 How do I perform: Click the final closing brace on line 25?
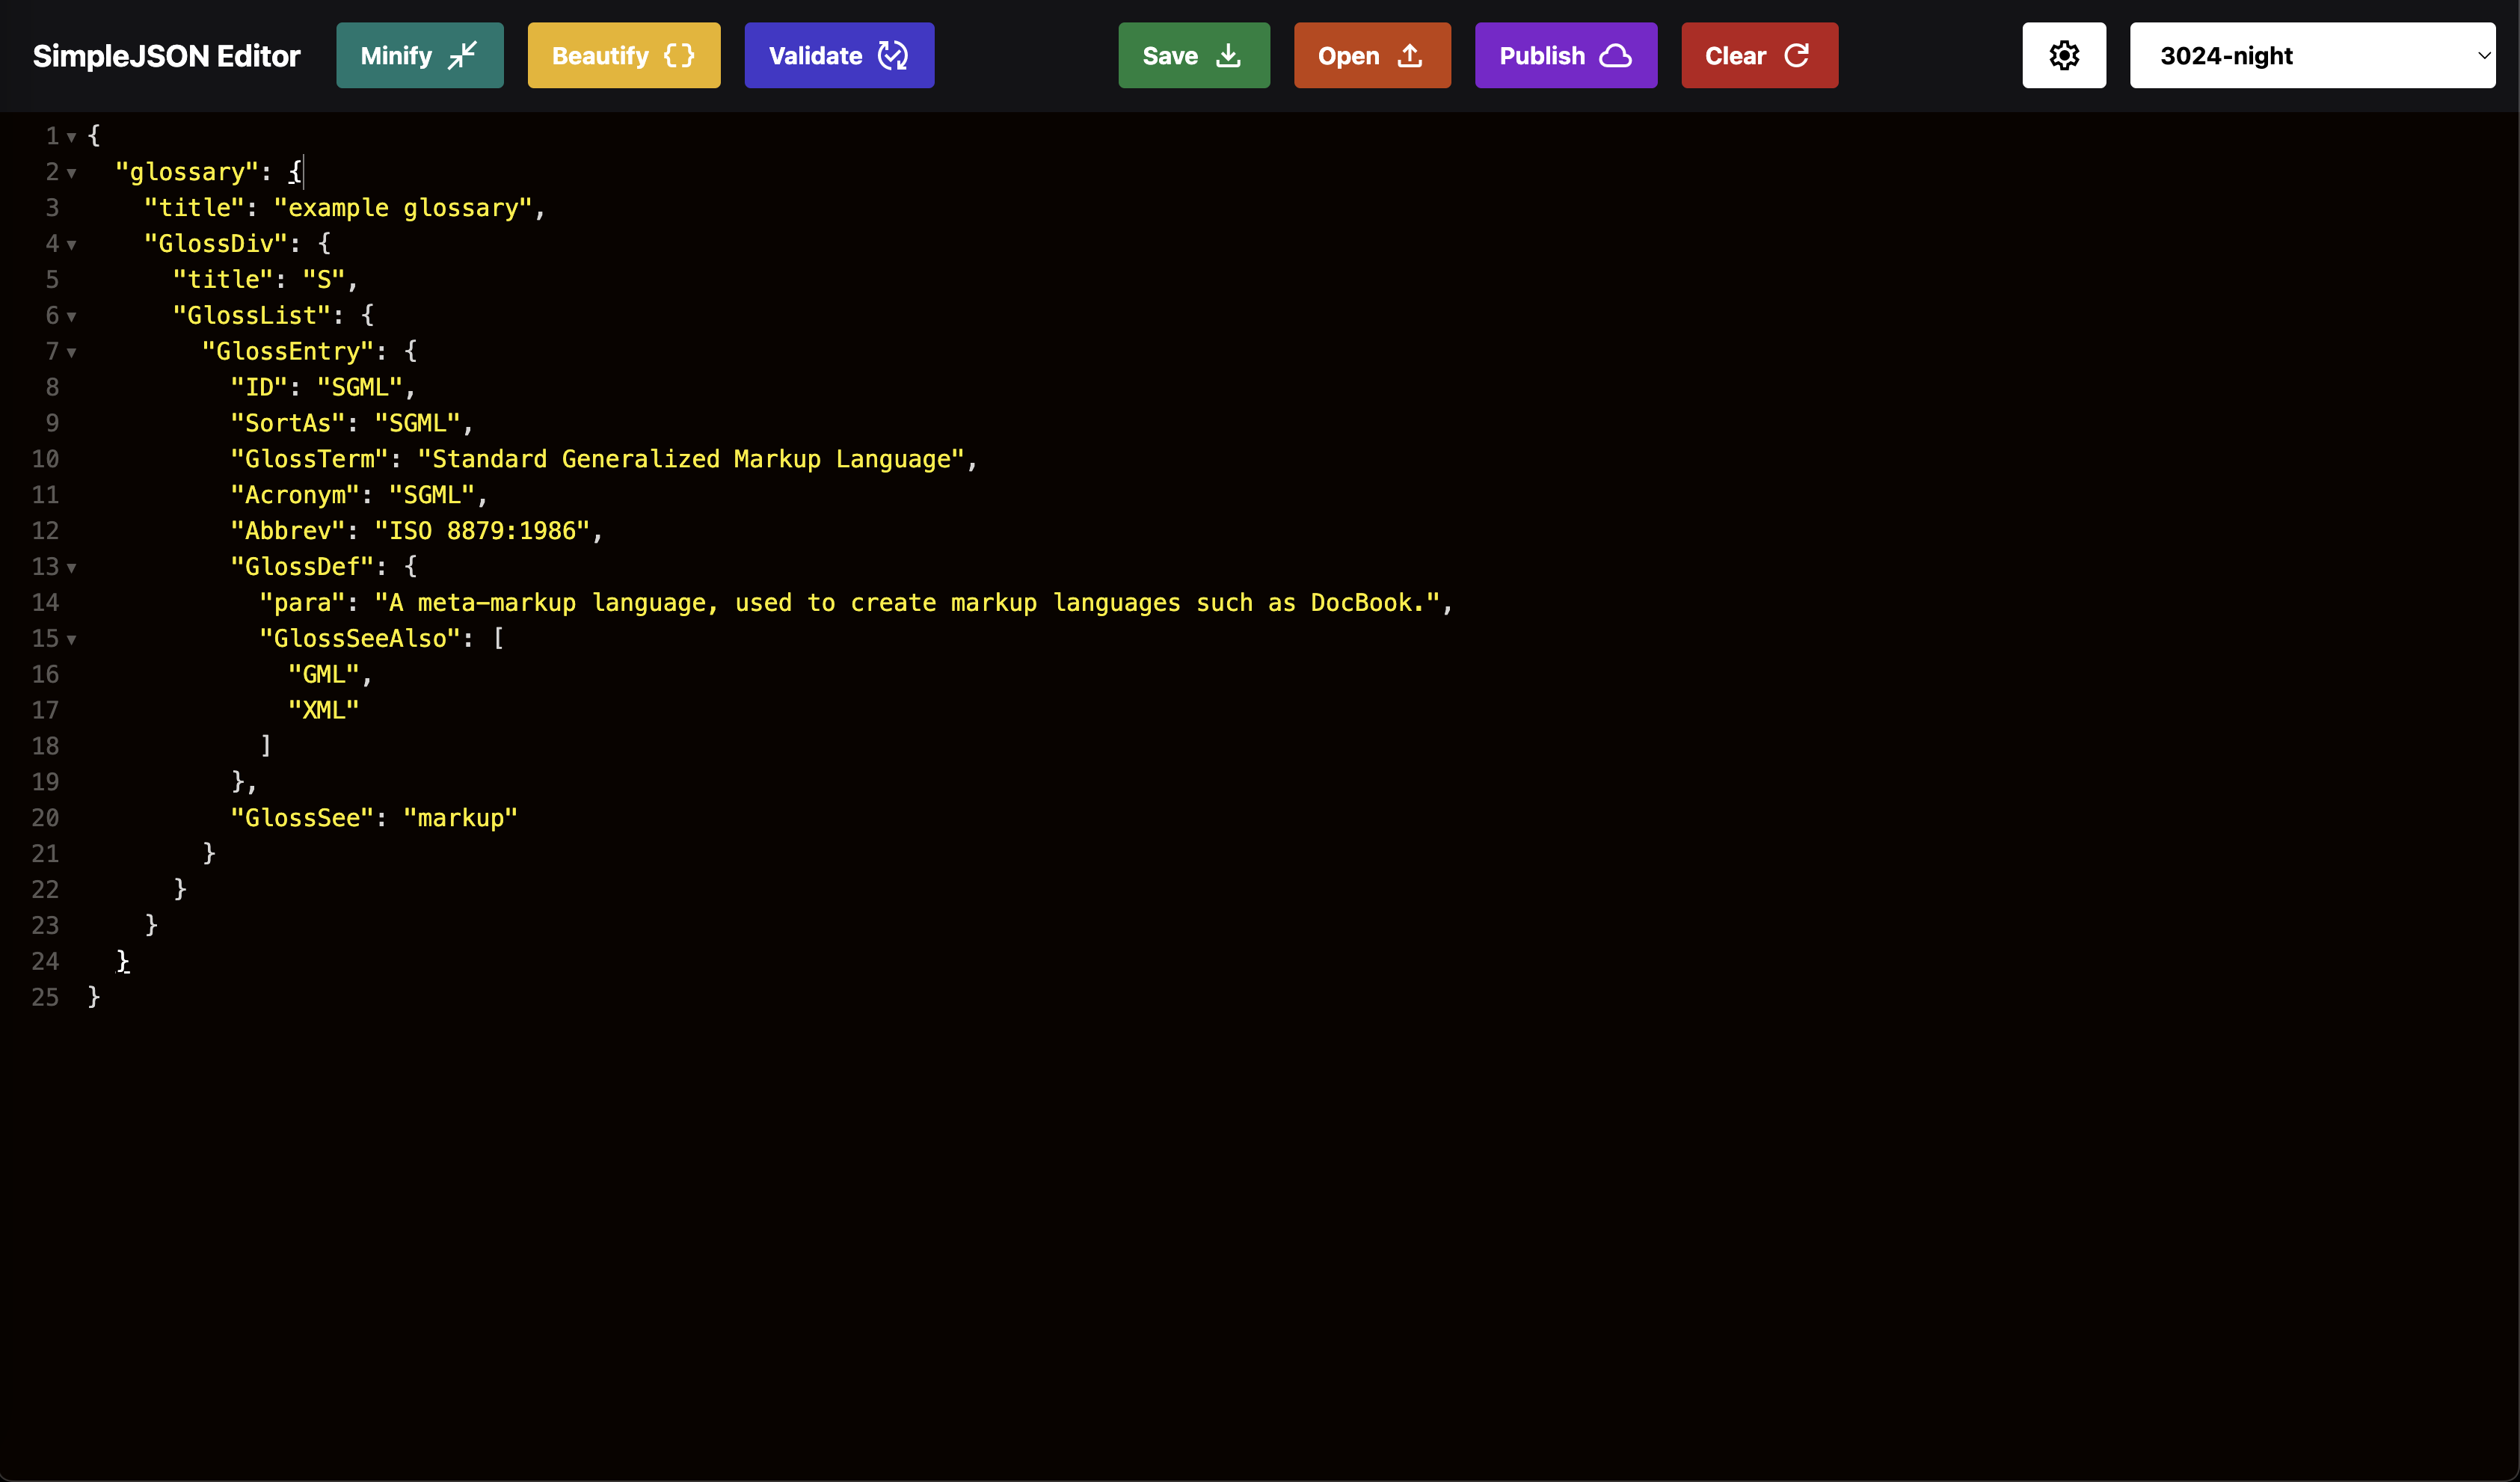coord(94,997)
